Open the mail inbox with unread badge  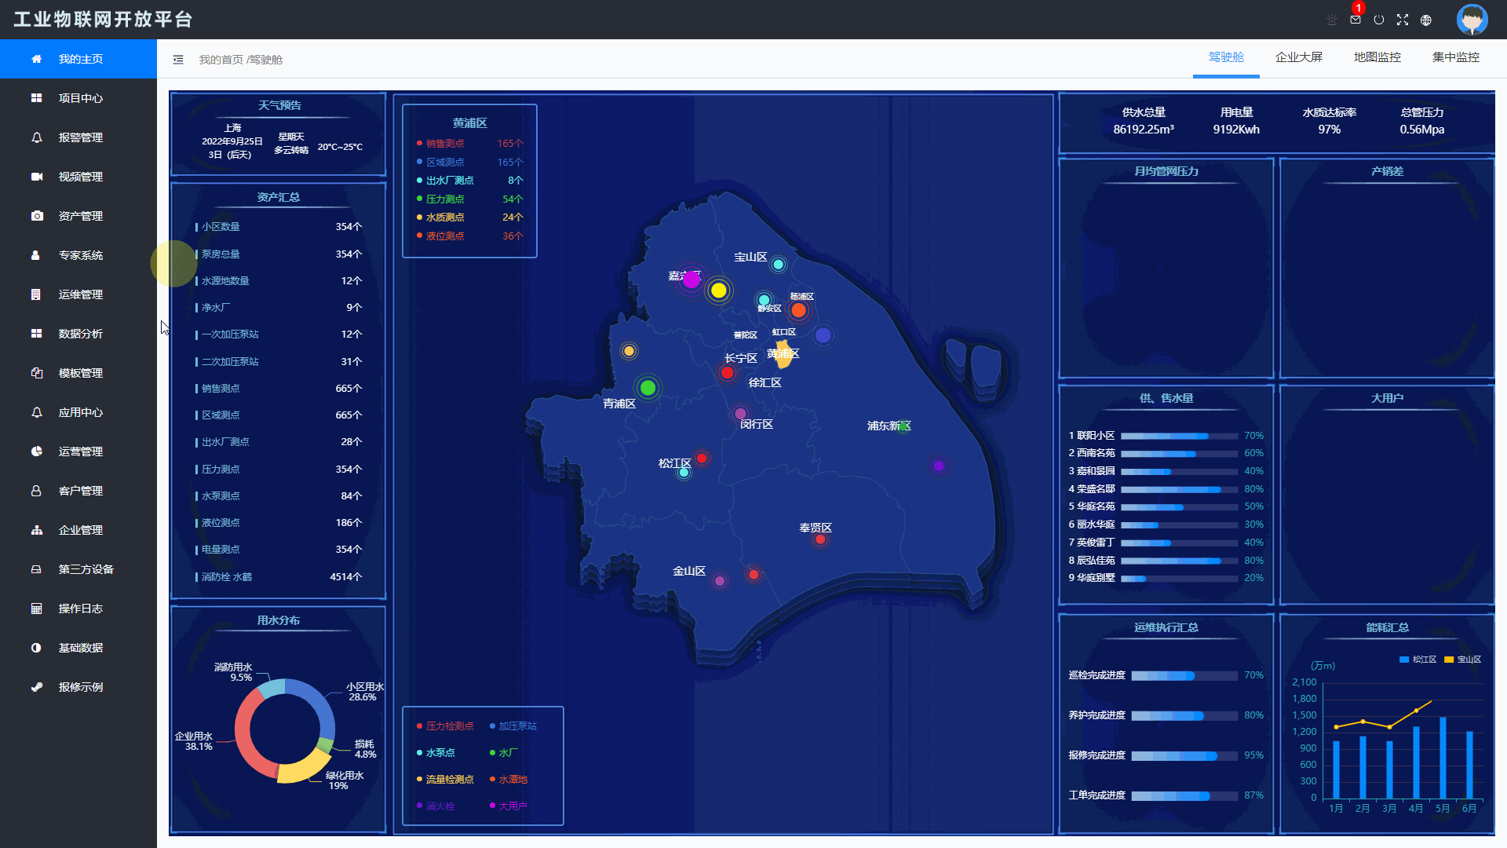point(1356,20)
